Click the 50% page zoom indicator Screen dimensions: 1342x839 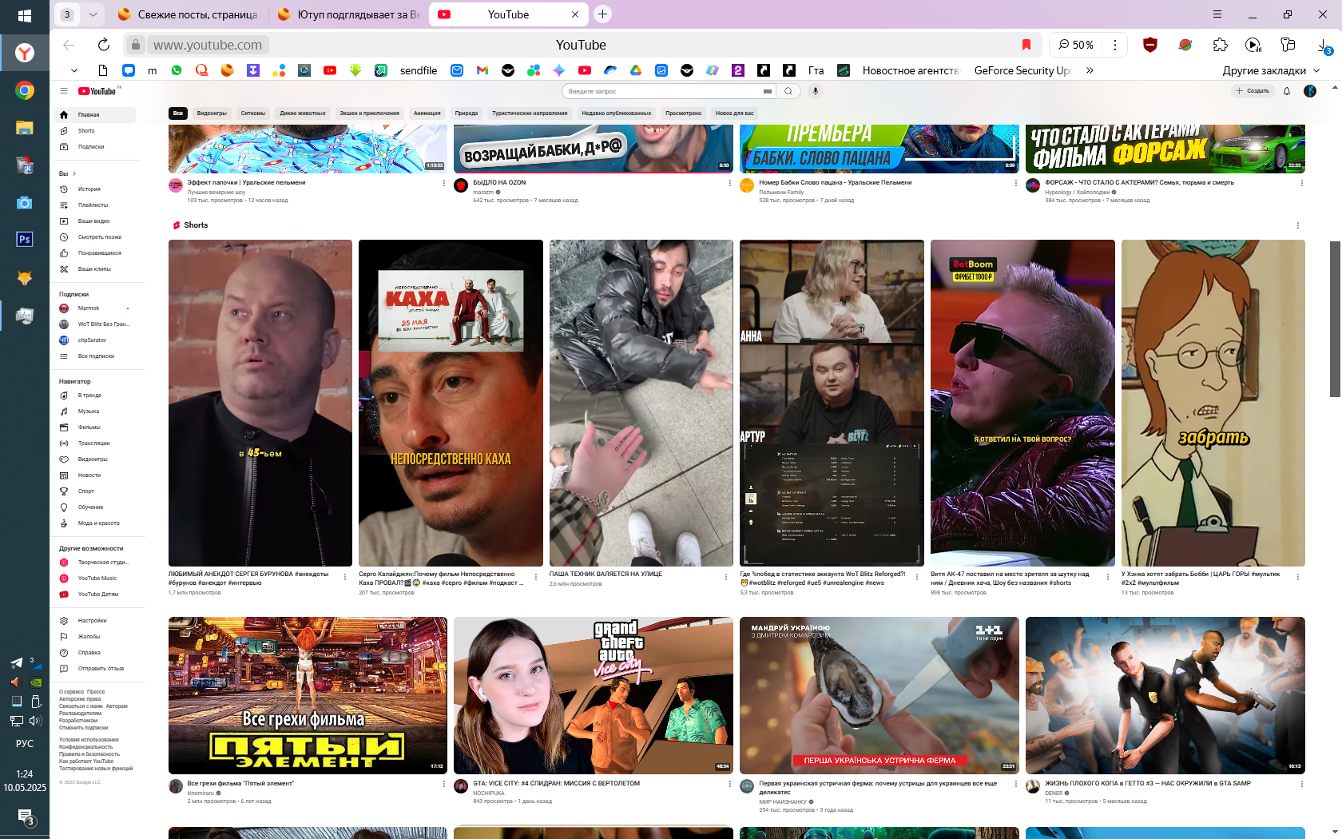click(x=1076, y=45)
